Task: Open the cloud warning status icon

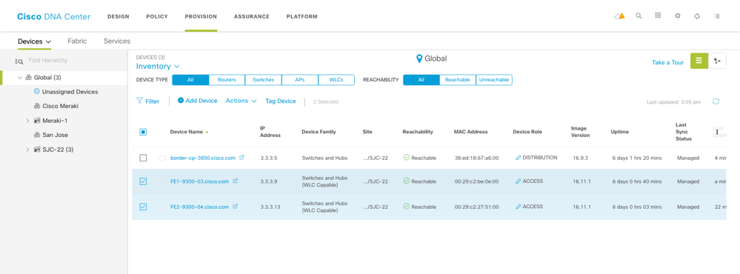Action: pos(620,16)
